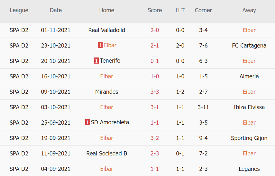Image resolution: width=275 pixels, height=176 pixels.
Task: Select the underlined Eibar link, Real Sociedad B row
Action: [x=249, y=154]
